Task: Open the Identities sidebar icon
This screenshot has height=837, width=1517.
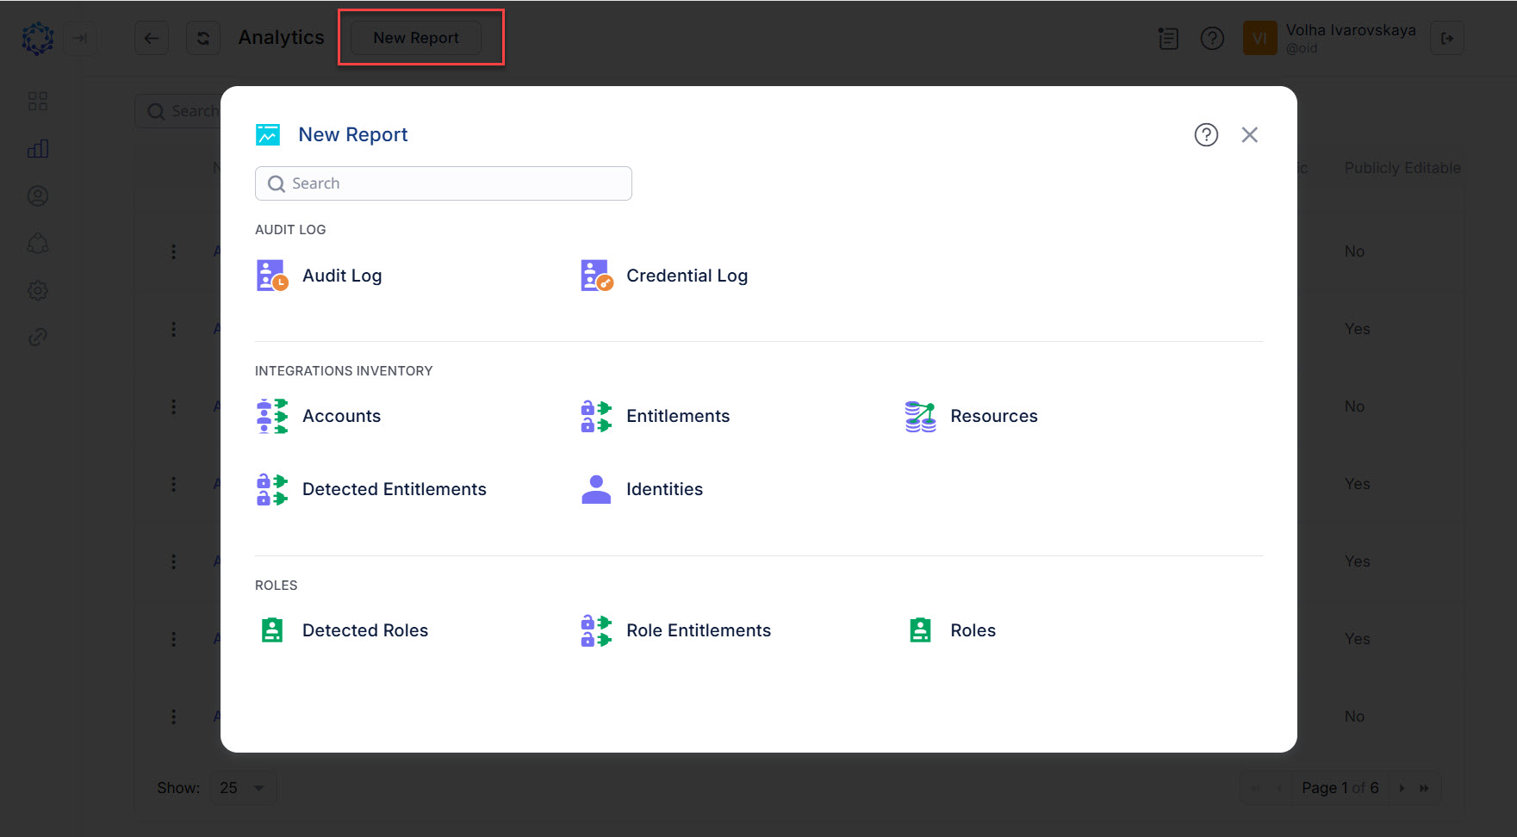Action: pos(38,195)
